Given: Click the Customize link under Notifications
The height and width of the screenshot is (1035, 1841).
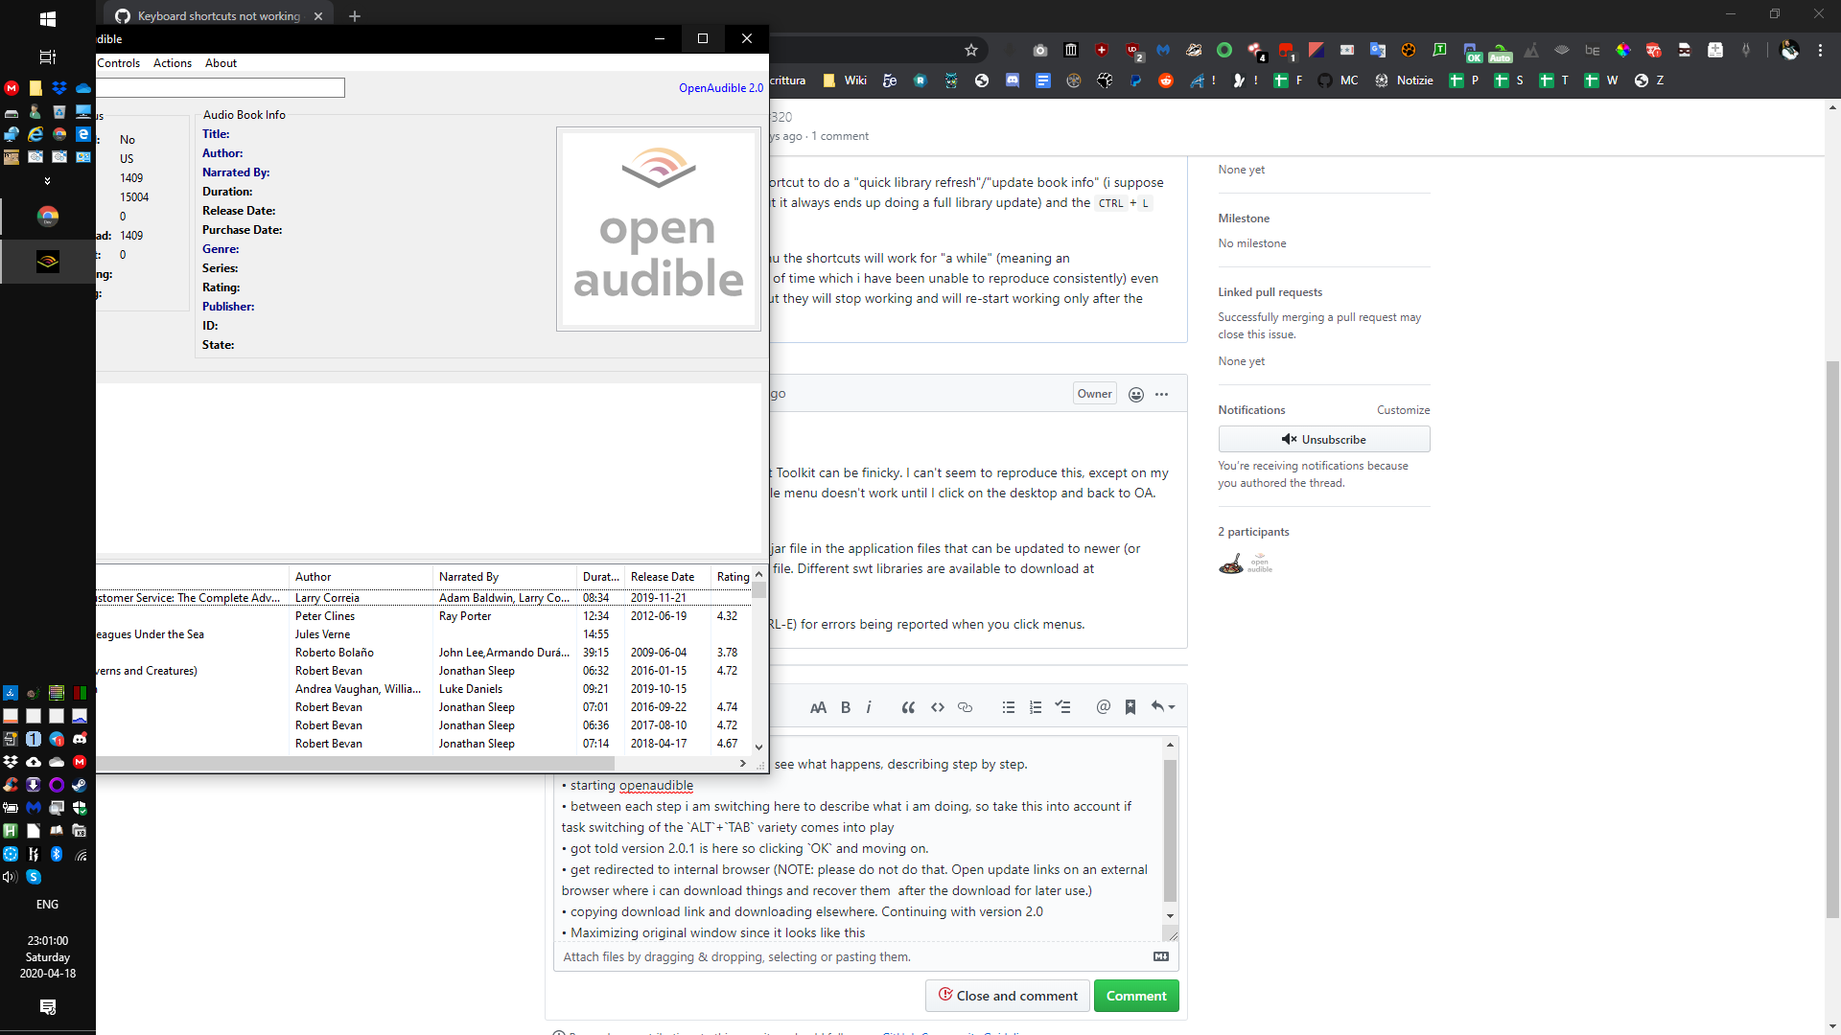Looking at the screenshot, I should pos(1403,409).
